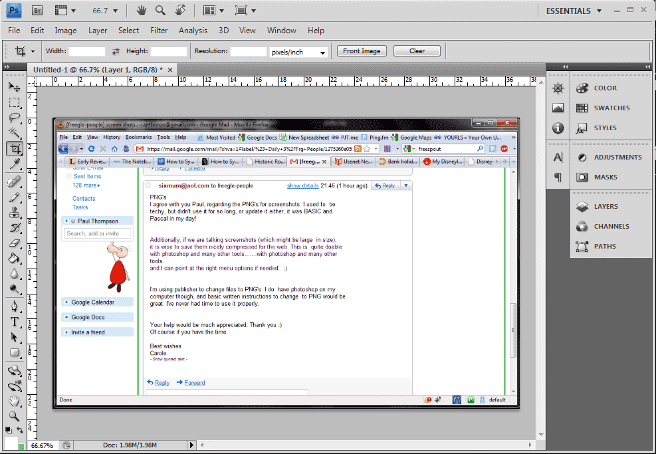The height and width of the screenshot is (454, 656).
Task: Click into the crop Width input field
Action: point(87,51)
